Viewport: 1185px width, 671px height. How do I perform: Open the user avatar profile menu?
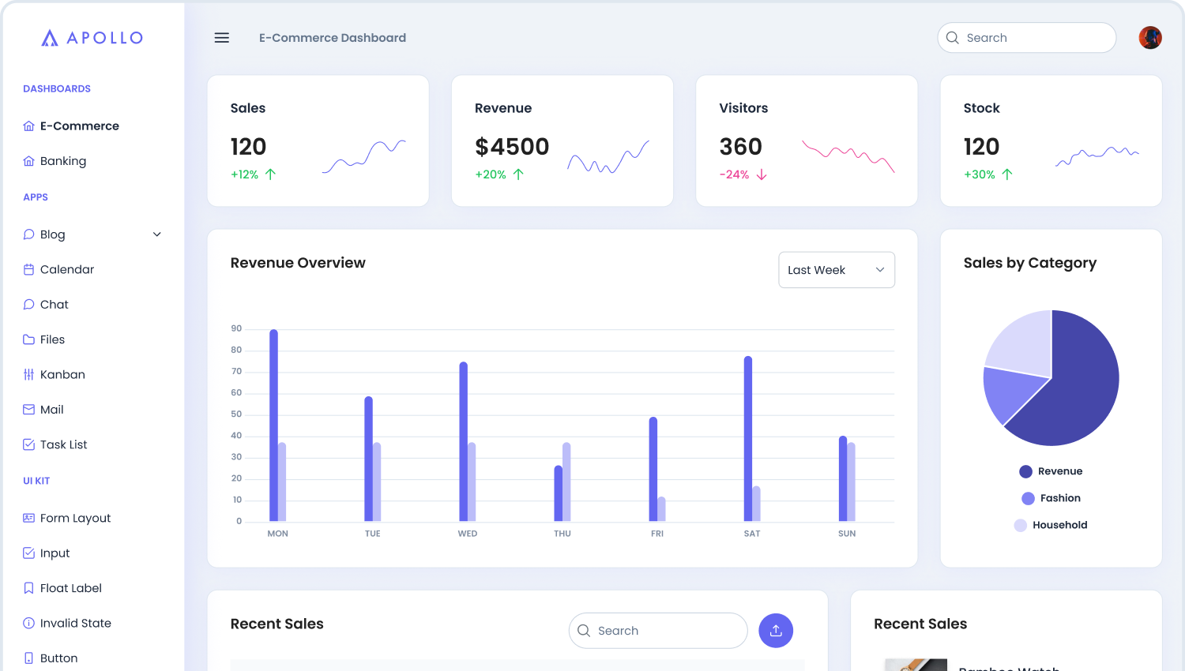point(1149,37)
